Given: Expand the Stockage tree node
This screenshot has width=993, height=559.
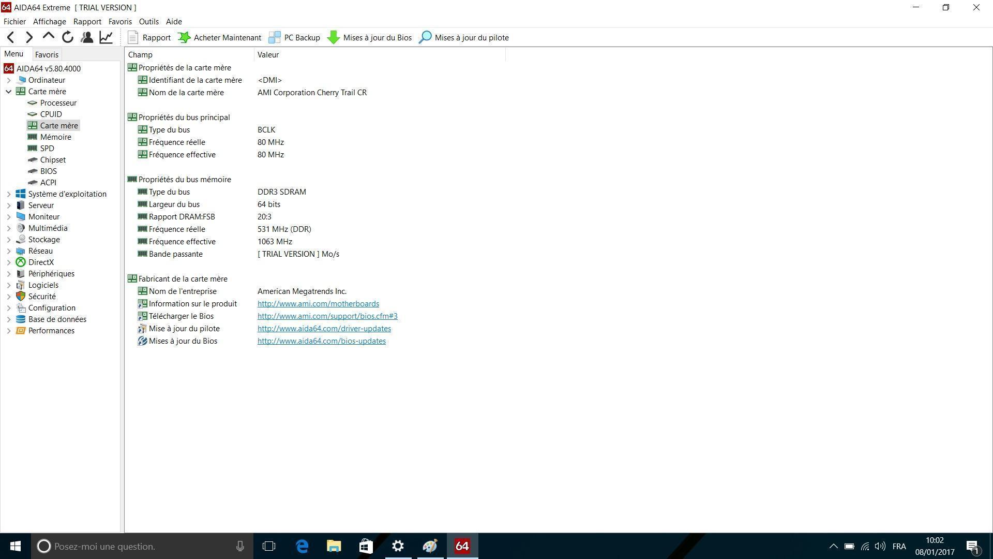Looking at the screenshot, I should pos(9,240).
